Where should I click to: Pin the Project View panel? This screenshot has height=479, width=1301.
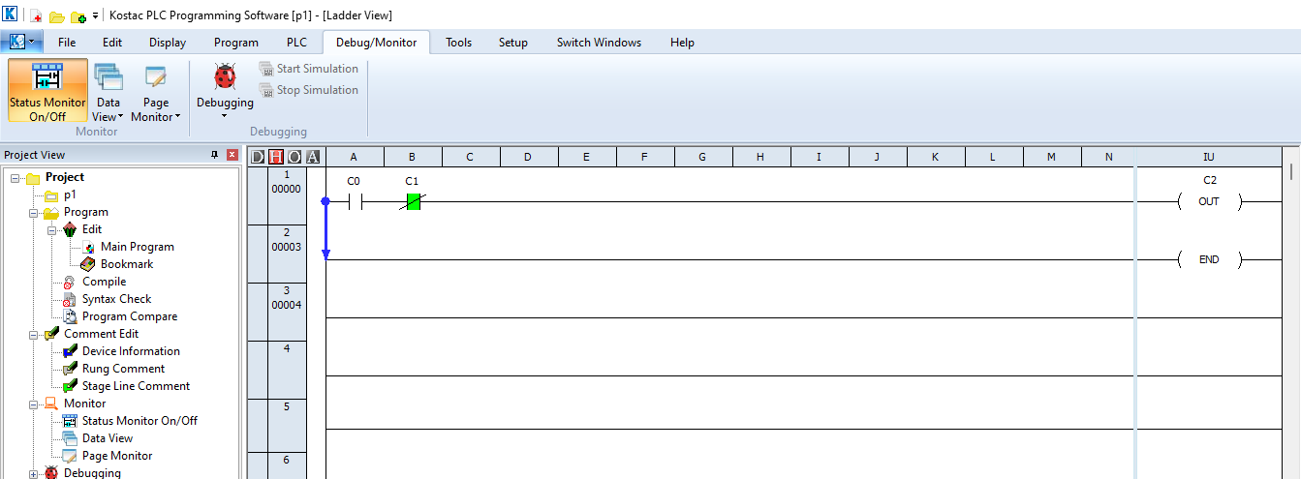point(215,155)
